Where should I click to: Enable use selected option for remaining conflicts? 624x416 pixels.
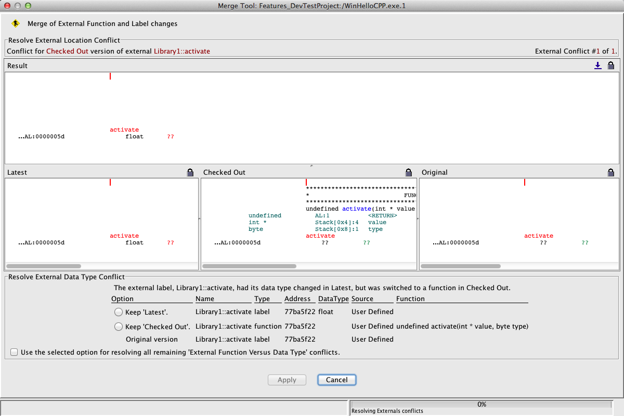[14, 353]
